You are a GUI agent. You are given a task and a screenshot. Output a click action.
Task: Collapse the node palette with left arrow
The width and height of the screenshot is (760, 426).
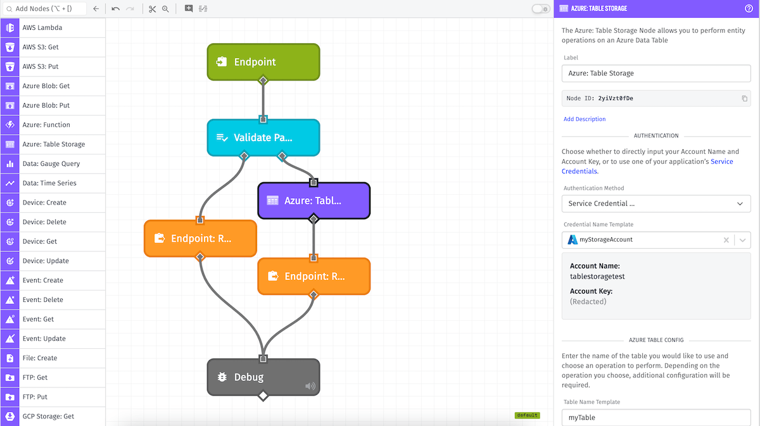point(96,9)
